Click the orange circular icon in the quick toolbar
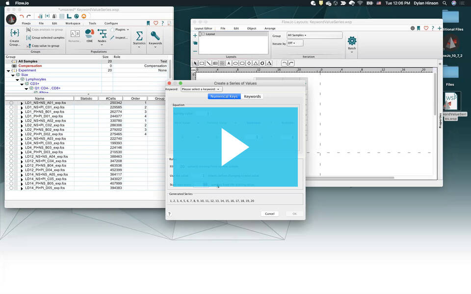The width and height of the screenshot is (471, 294). point(84,16)
